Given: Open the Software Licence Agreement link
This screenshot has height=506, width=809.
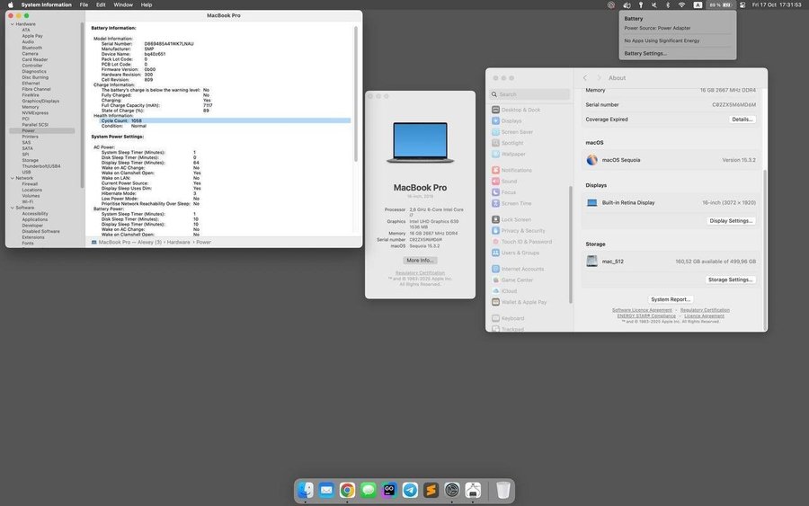Looking at the screenshot, I should tap(642, 310).
